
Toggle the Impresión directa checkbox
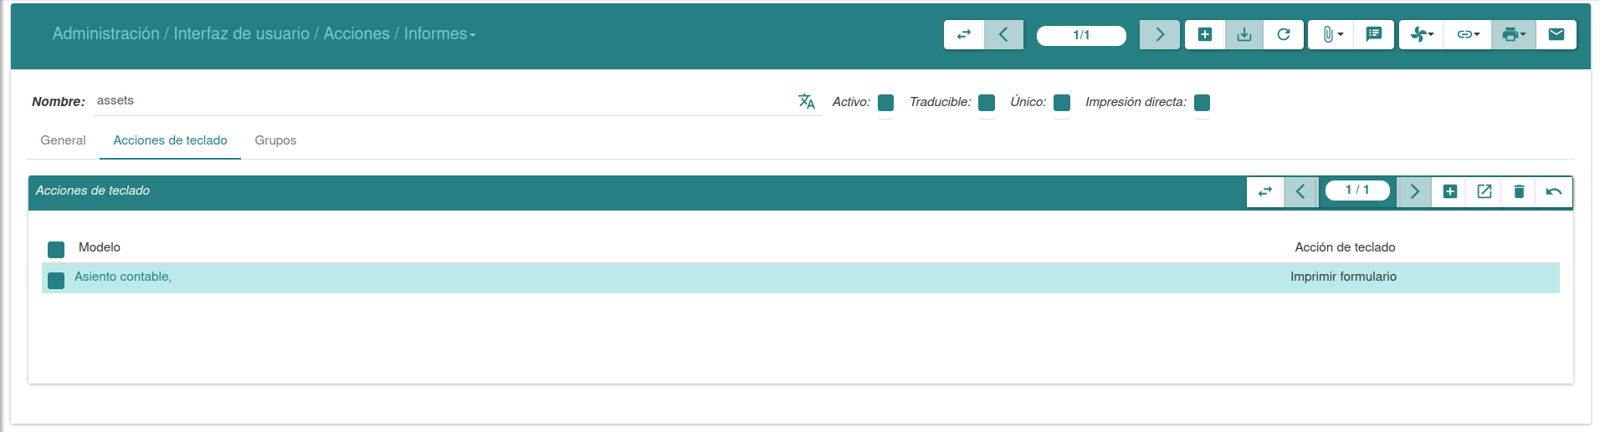1202,103
